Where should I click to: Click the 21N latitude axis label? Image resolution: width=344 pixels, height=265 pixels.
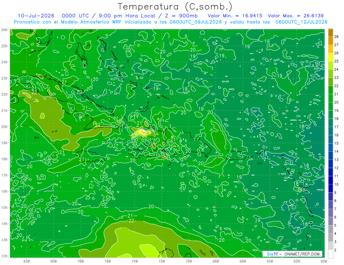pyautogui.click(x=4, y=110)
